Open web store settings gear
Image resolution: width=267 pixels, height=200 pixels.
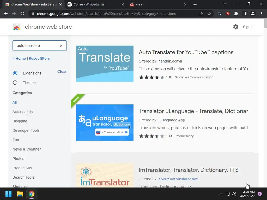tap(236, 27)
